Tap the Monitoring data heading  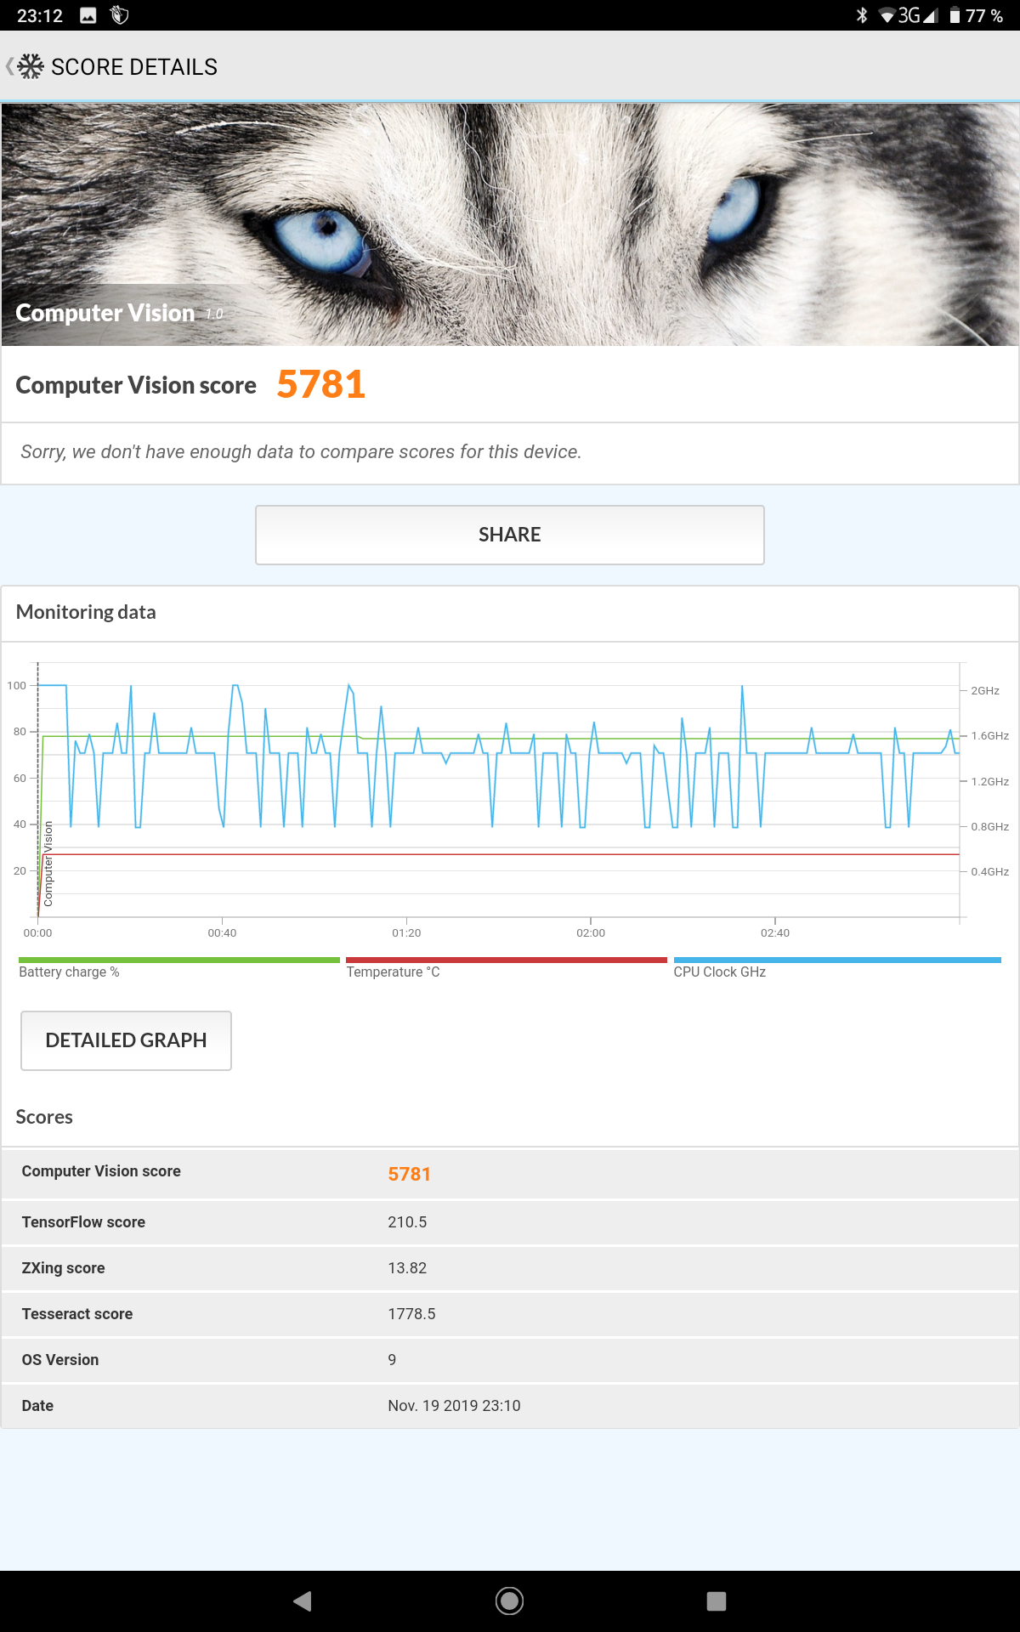point(86,612)
